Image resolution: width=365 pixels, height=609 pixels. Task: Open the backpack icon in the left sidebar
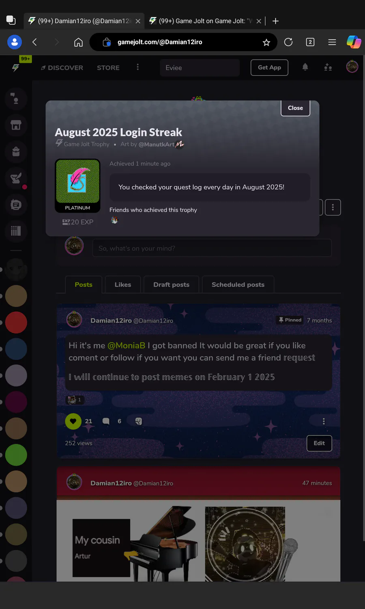tap(16, 151)
